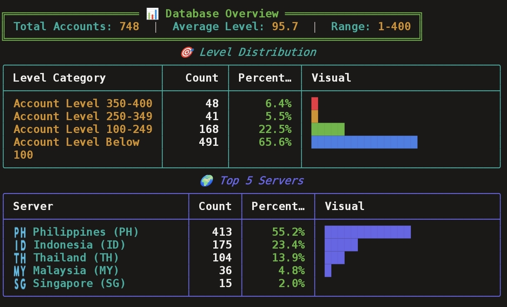This screenshot has height=307, width=507.
Task: Click the Total Accounts value 748
Action: pos(129,27)
